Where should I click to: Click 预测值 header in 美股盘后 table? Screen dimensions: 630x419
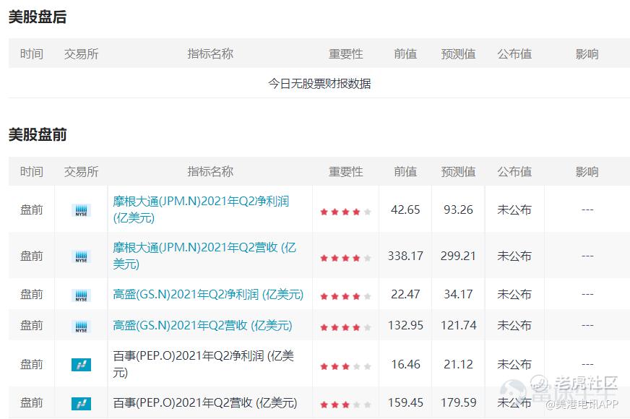(x=458, y=53)
